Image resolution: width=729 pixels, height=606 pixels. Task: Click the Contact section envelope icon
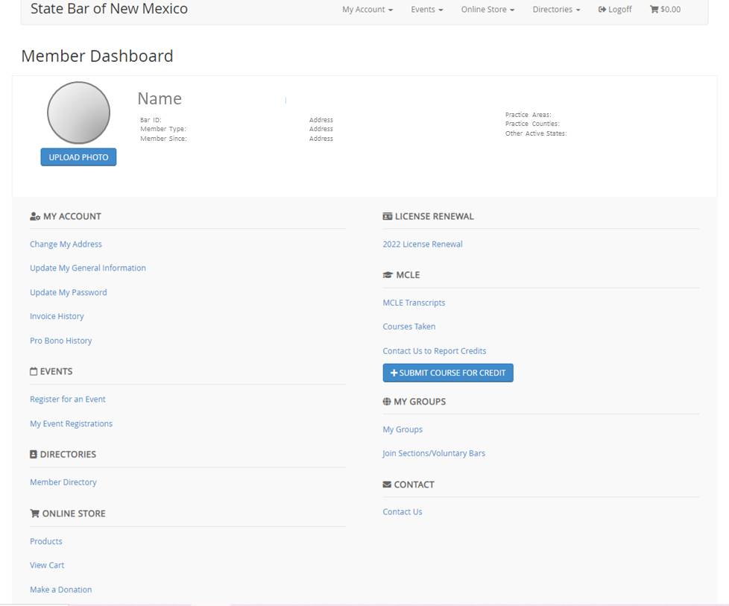point(387,485)
